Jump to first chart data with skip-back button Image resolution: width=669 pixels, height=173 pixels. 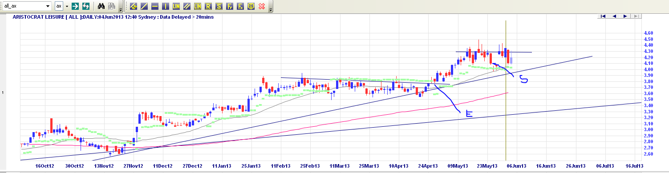point(603,16)
